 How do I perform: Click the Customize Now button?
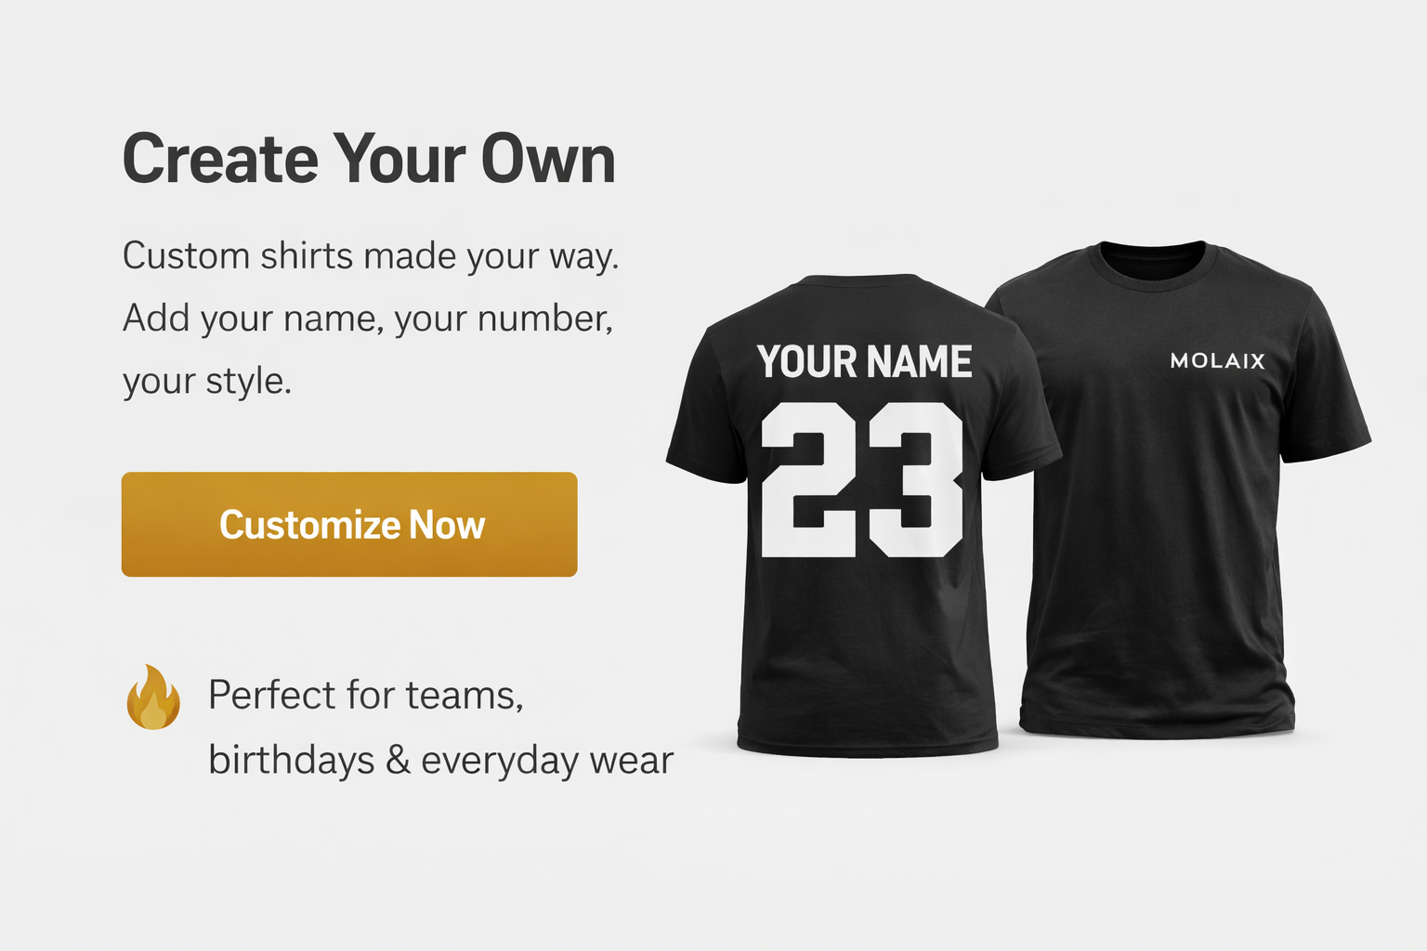click(x=349, y=525)
